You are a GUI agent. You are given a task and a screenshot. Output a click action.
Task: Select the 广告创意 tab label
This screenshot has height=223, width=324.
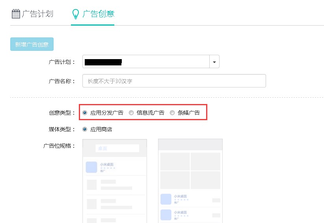click(98, 14)
